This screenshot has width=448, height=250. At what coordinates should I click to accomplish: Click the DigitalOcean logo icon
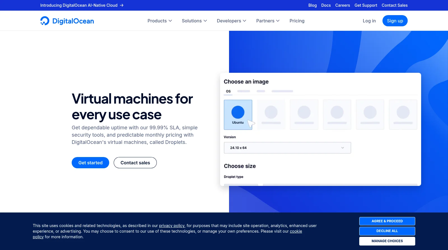45,21
